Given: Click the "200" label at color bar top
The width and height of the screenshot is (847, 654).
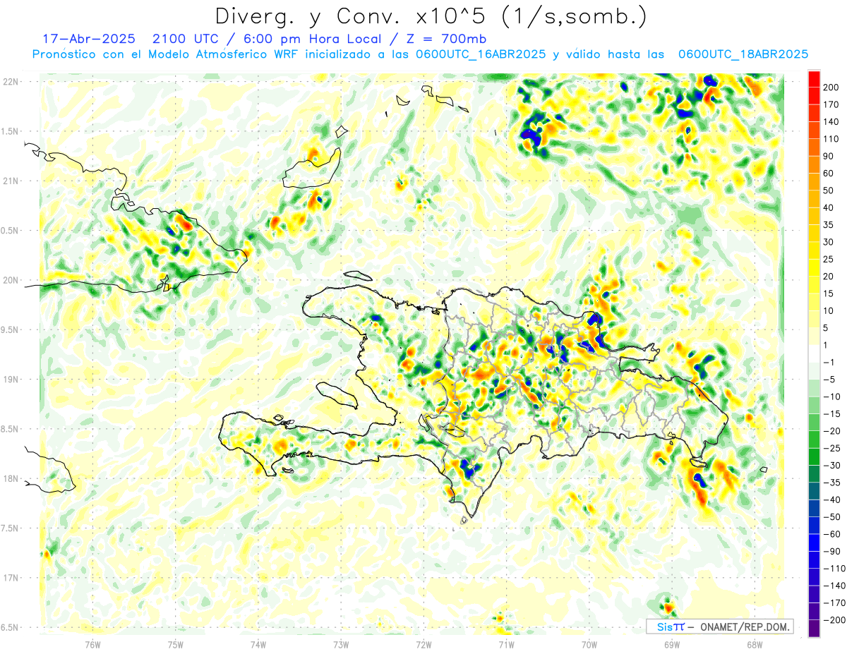Looking at the screenshot, I should tap(832, 87).
